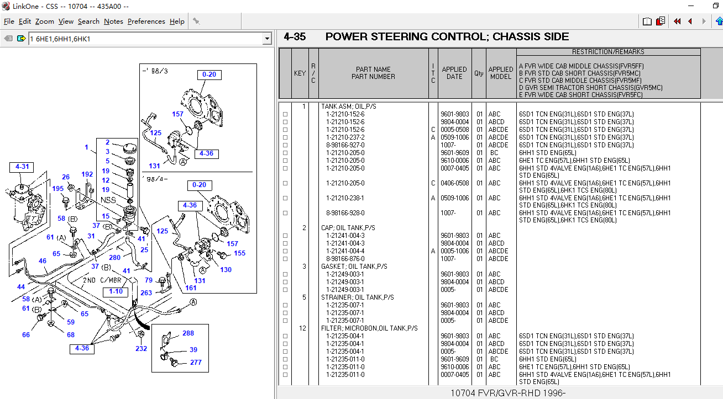723x399 pixels.
Task: Tick the checkbox for 1-21235-004-1 dated 9804-0004
Action: pyautogui.click(x=285, y=344)
